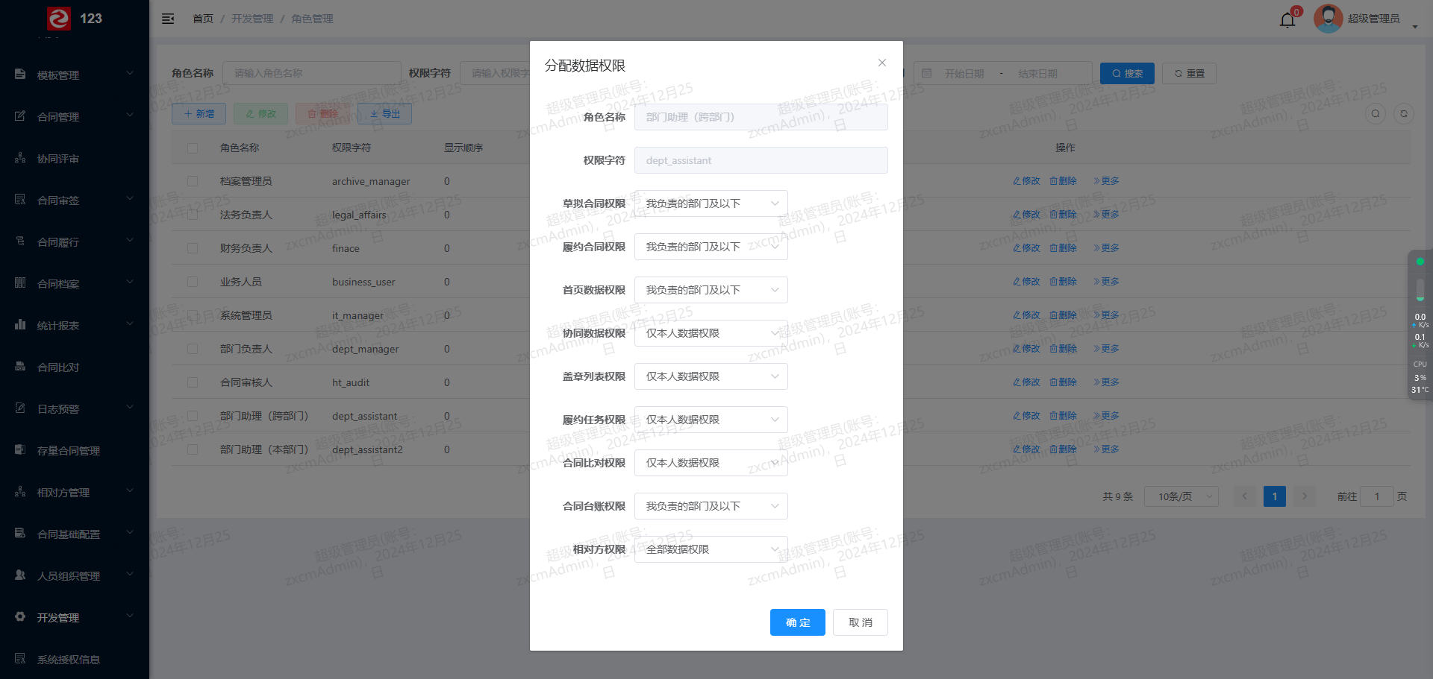
Task: Click the date range calendar icon
Action: pos(927,74)
